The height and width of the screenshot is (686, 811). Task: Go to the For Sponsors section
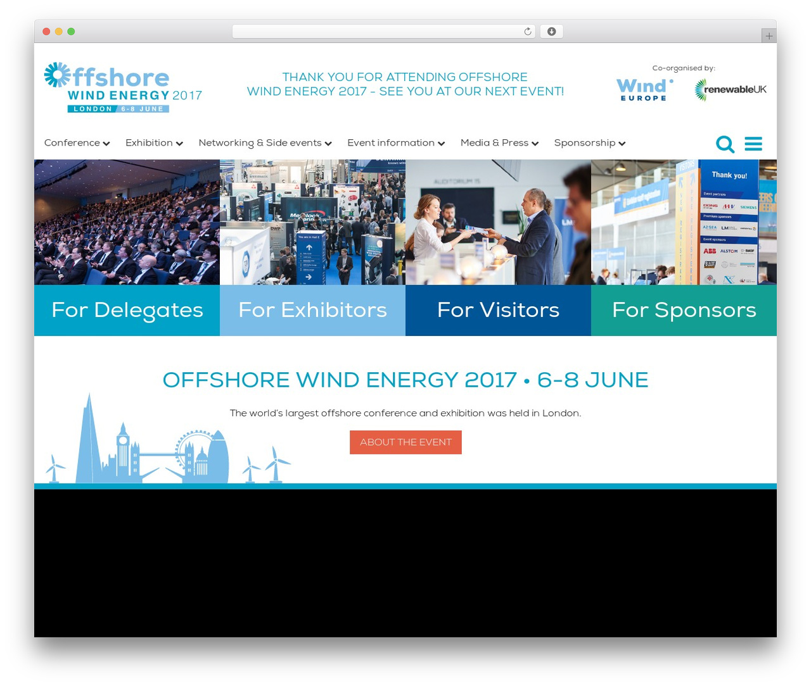coord(684,310)
